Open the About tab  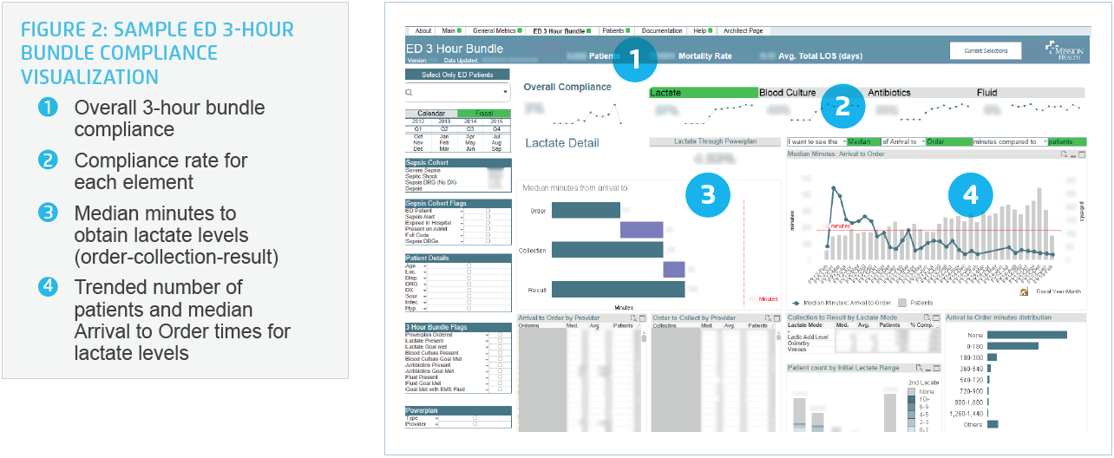click(422, 30)
